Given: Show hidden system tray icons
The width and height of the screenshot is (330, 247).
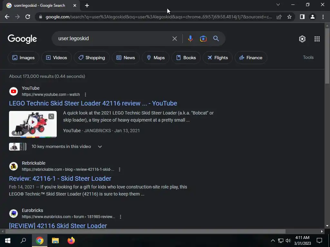Looking at the screenshot, I should click(273, 241).
